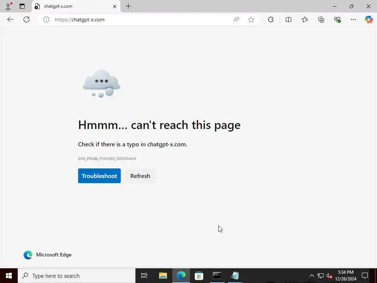Select the DNS_PROBE_FINISHED_NXDOMAIN error text
377x283 pixels.
tap(107, 158)
